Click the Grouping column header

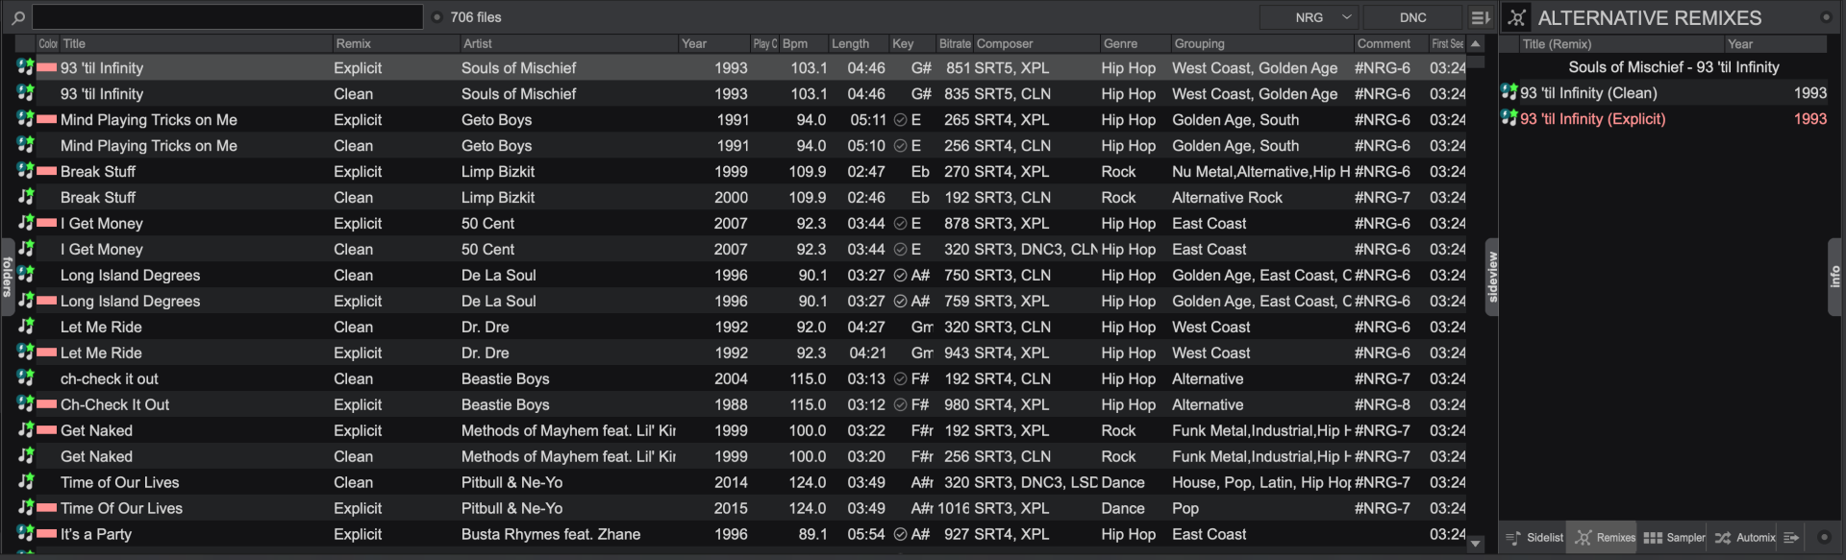(1262, 43)
